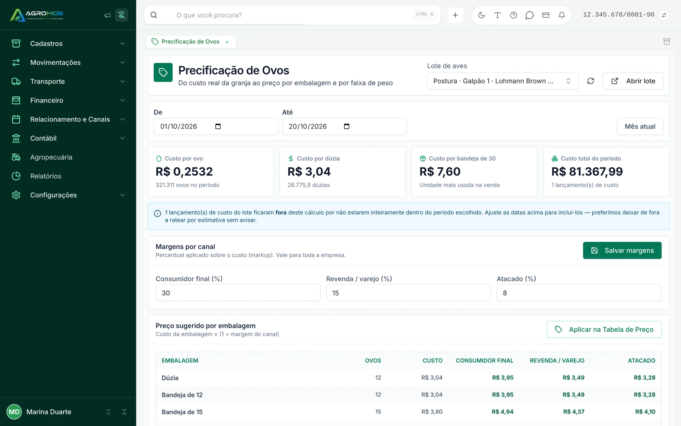681x426 pixels.
Task: Toggle dark mode moon icon
Action: pos(481,15)
